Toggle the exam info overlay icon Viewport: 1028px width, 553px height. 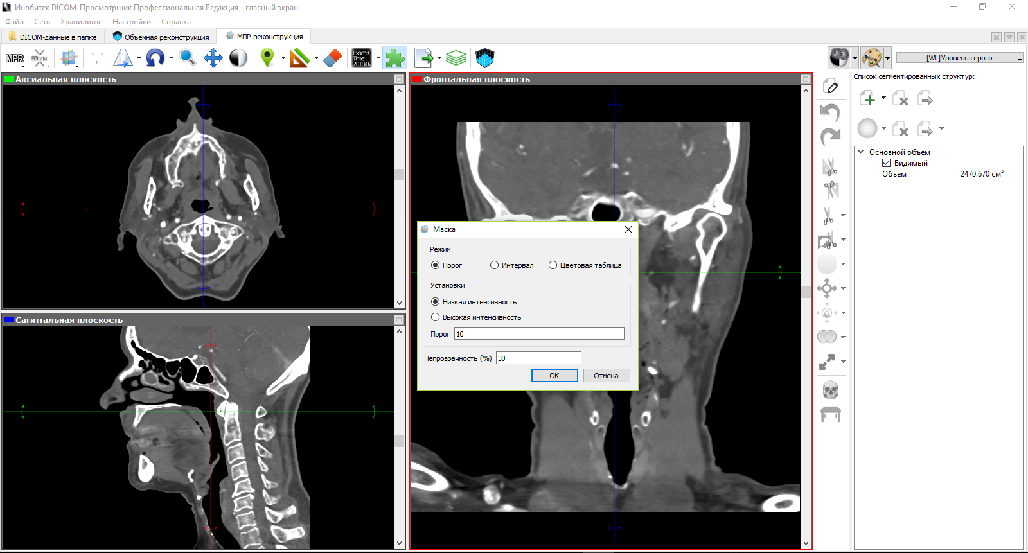coord(362,58)
